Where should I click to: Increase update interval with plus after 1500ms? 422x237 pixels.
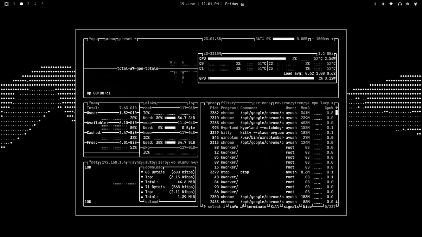pyautogui.click(x=332, y=39)
